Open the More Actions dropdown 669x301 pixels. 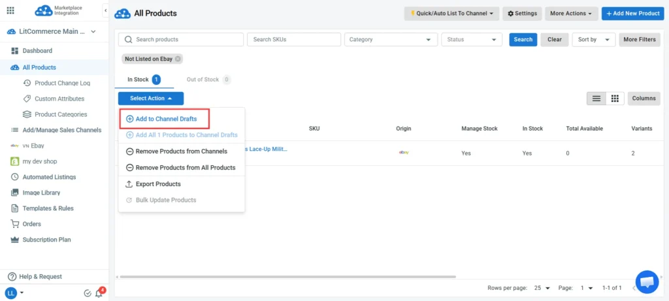pos(571,14)
